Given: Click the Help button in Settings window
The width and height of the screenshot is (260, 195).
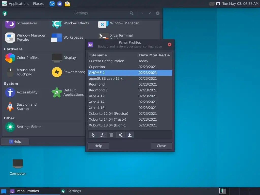Looking at the screenshot, I should [x=15, y=142].
